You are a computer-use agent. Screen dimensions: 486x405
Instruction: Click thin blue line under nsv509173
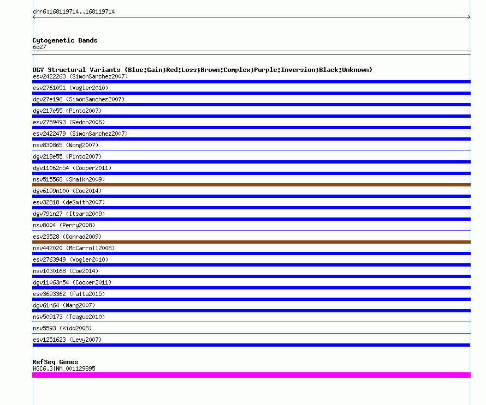pos(251,322)
